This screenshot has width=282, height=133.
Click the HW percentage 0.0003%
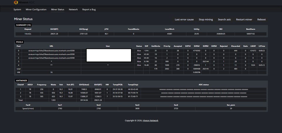pyautogui.click(x=197, y=72)
